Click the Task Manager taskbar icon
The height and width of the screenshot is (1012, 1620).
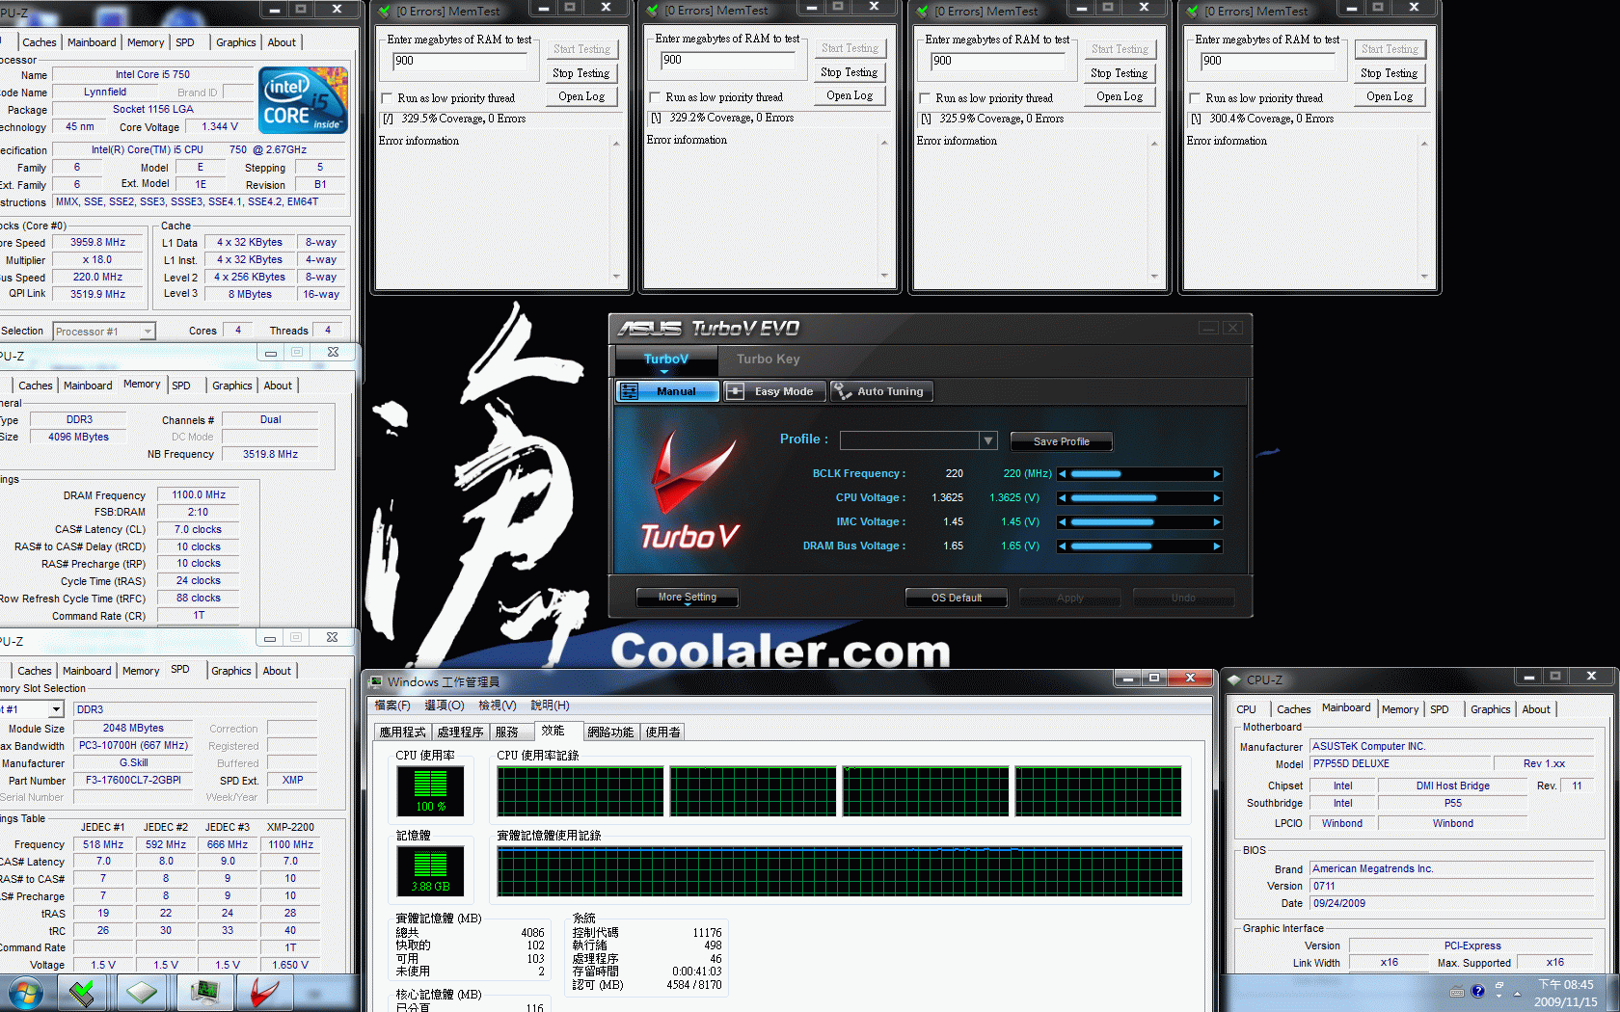[203, 993]
